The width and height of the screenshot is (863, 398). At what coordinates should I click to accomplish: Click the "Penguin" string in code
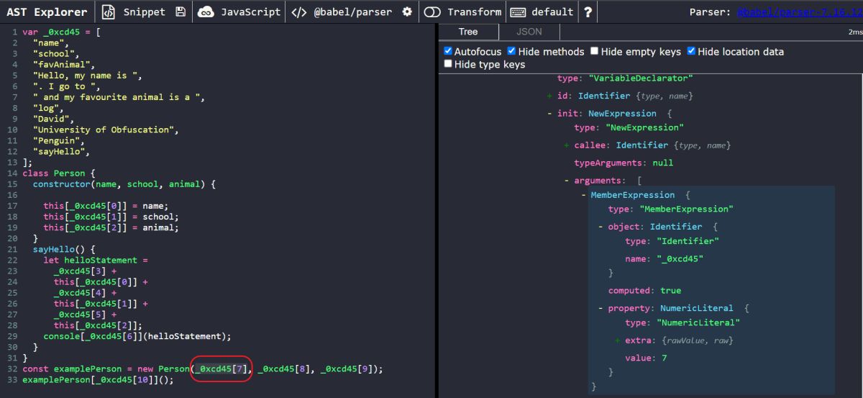coord(56,141)
